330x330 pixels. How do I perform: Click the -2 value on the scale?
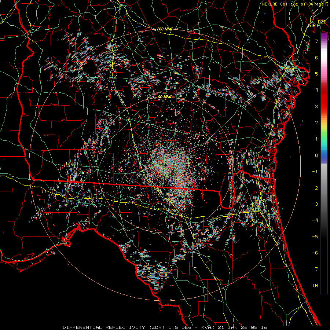pos(315,188)
